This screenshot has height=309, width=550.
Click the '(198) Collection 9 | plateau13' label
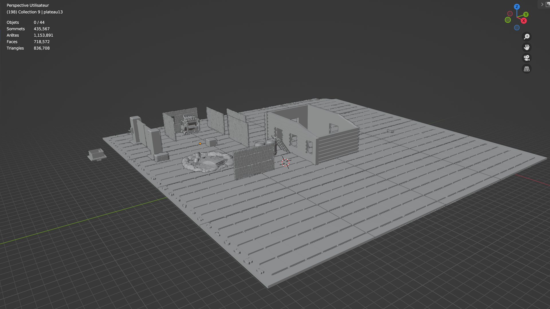(x=35, y=12)
